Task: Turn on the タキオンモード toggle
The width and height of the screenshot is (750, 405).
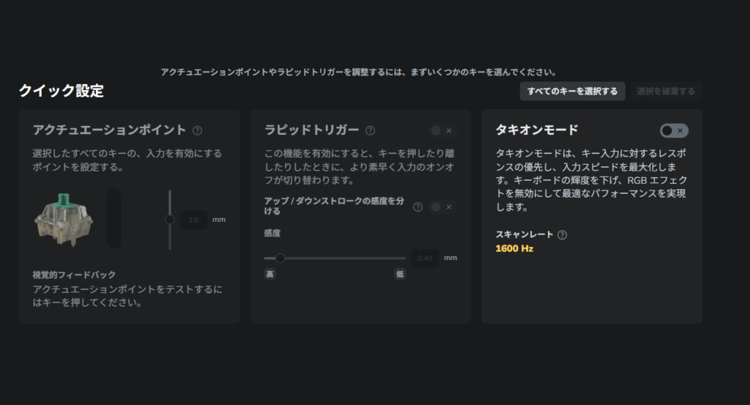Action: [673, 130]
